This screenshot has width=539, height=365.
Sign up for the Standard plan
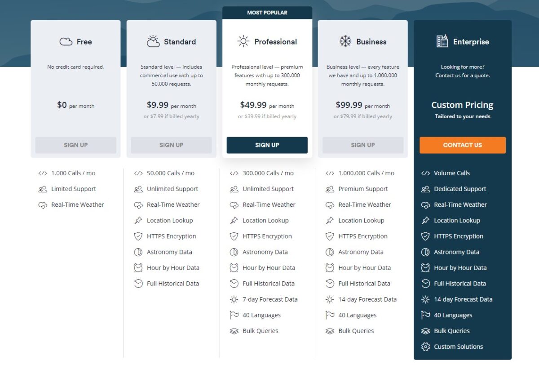pos(171,145)
